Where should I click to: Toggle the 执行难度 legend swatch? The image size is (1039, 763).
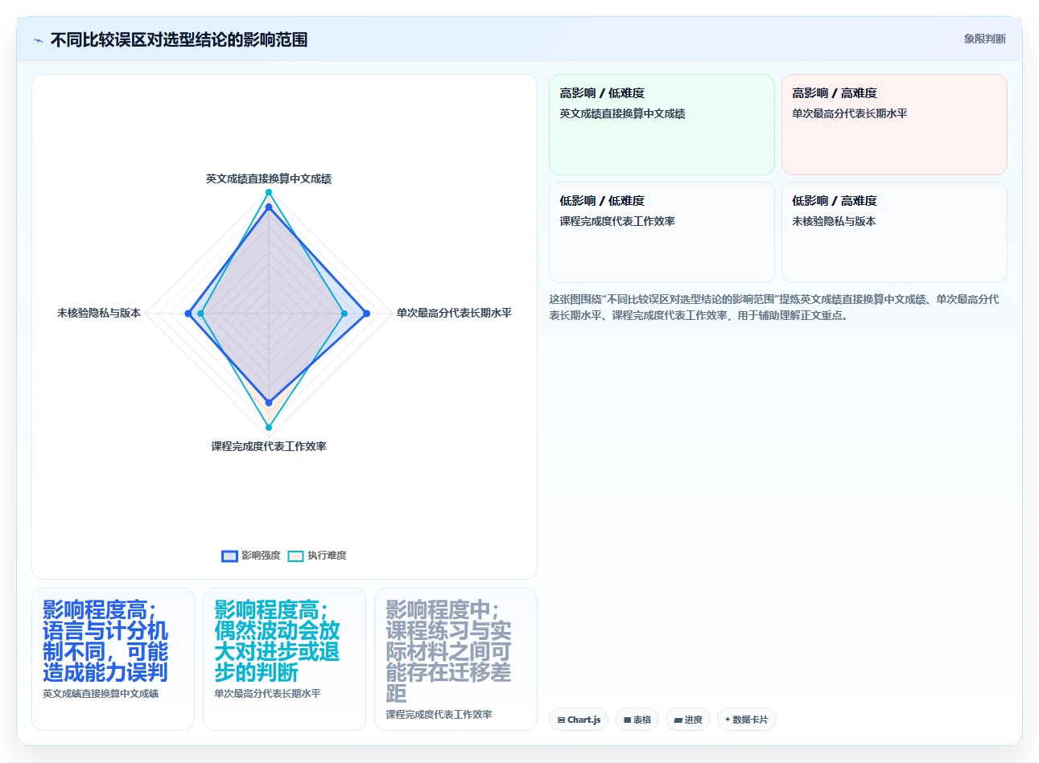(x=295, y=556)
